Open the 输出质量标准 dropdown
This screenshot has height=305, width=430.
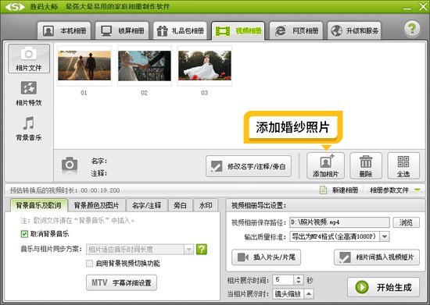point(339,236)
